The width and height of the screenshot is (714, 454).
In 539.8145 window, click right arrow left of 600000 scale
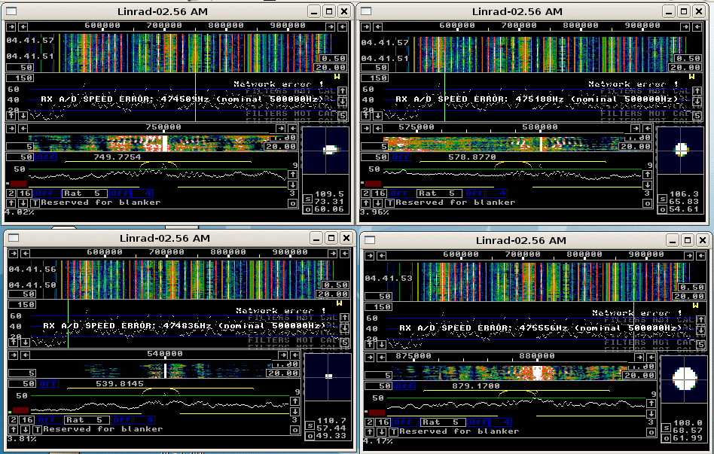pos(14,254)
